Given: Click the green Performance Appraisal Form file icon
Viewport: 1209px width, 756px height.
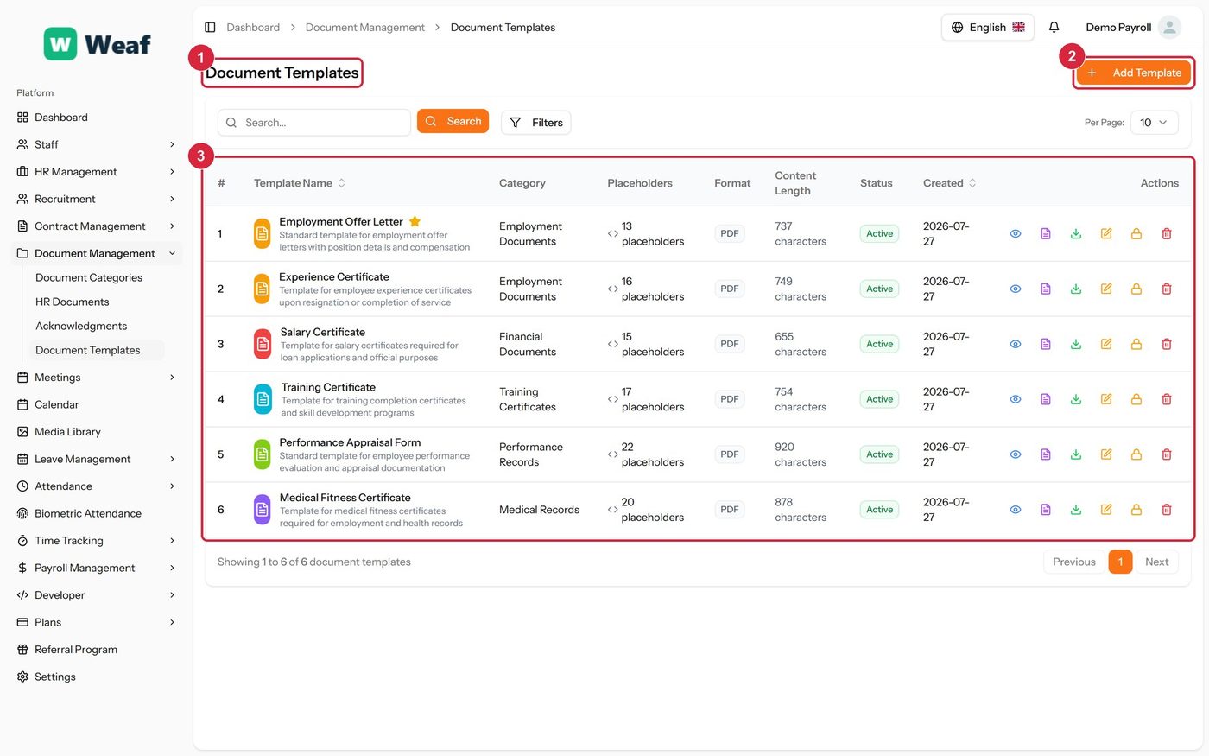Looking at the screenshot, I should point(262,454).
